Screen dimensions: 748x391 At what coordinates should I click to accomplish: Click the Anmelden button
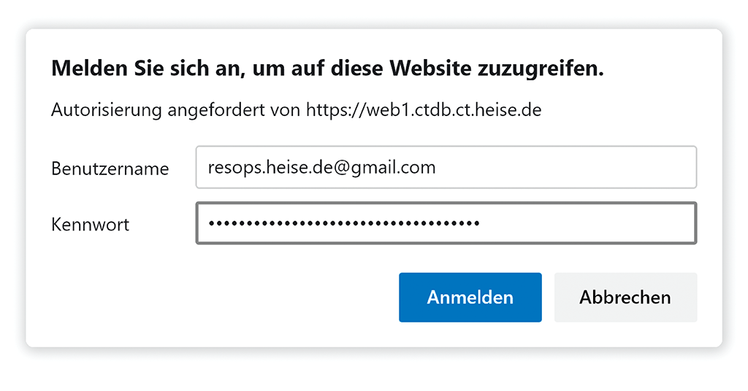(x=470, y=298)
